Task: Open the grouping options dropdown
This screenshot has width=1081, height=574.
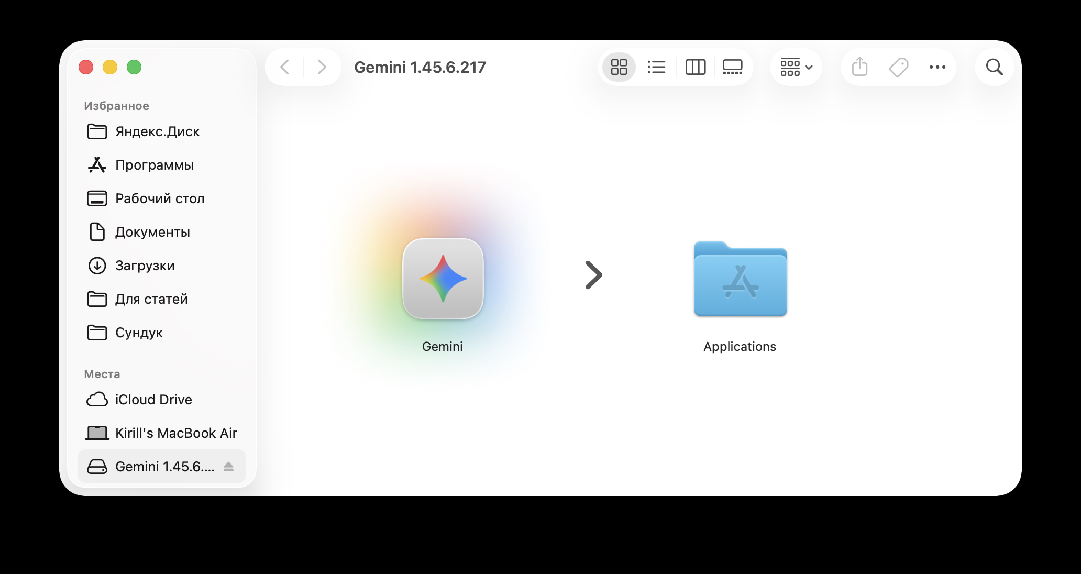Action: pos(796,67)
